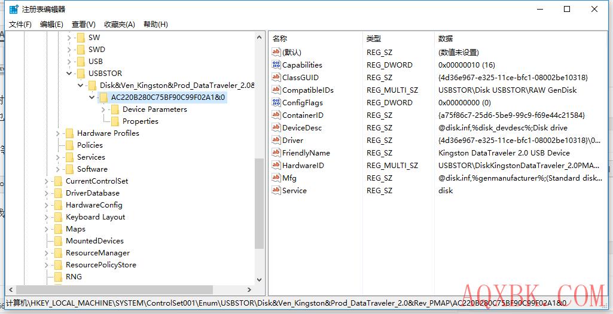Click the Capabilities DWORD value icon
Screen dimensions: 613x314
tap(276, 65)
